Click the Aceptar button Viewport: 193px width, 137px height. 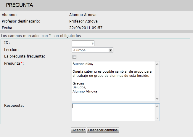tap(78, 130)
